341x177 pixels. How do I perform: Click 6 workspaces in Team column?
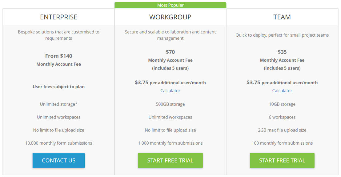[282, 117]
